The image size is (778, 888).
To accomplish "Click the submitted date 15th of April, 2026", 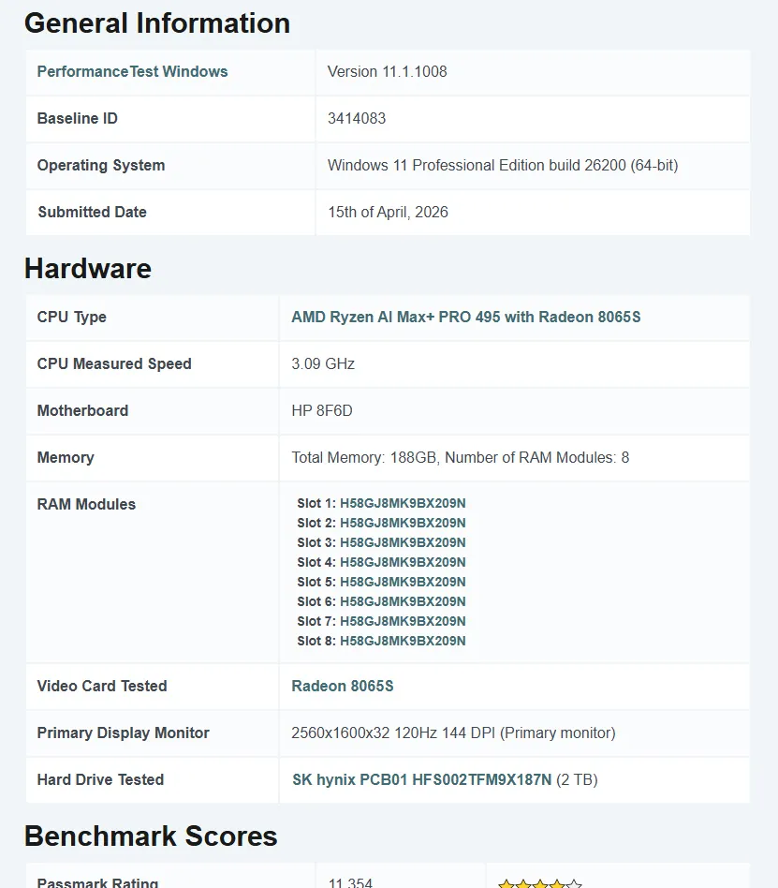I will point(388,213).
